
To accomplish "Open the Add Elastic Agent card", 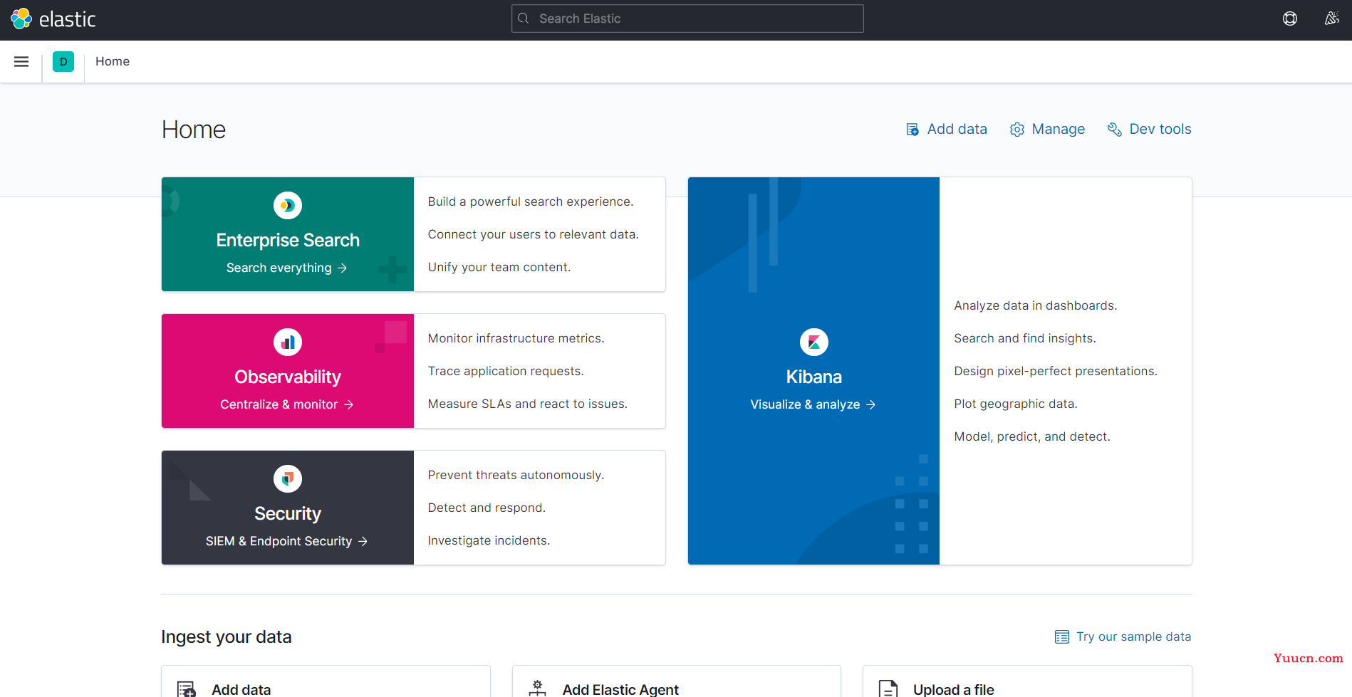I will coord(677,681).
